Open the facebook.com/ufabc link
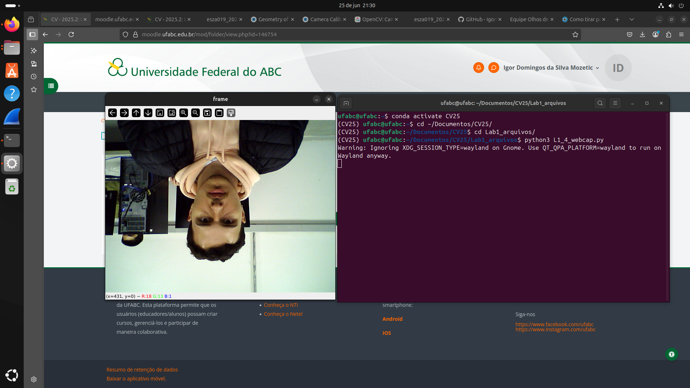The height and width of the screenshot is (388, 690). (554, 324)
